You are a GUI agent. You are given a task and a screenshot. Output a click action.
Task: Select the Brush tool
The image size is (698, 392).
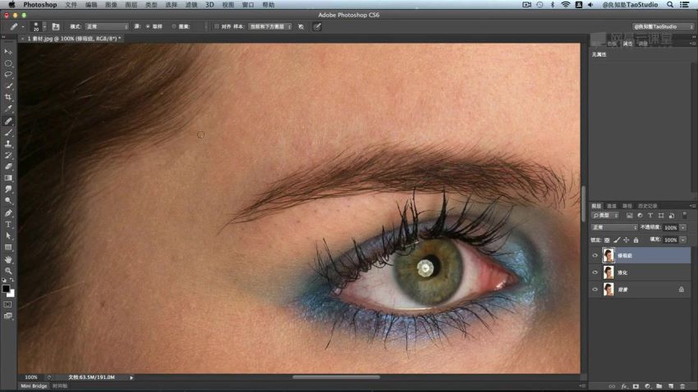8,133
